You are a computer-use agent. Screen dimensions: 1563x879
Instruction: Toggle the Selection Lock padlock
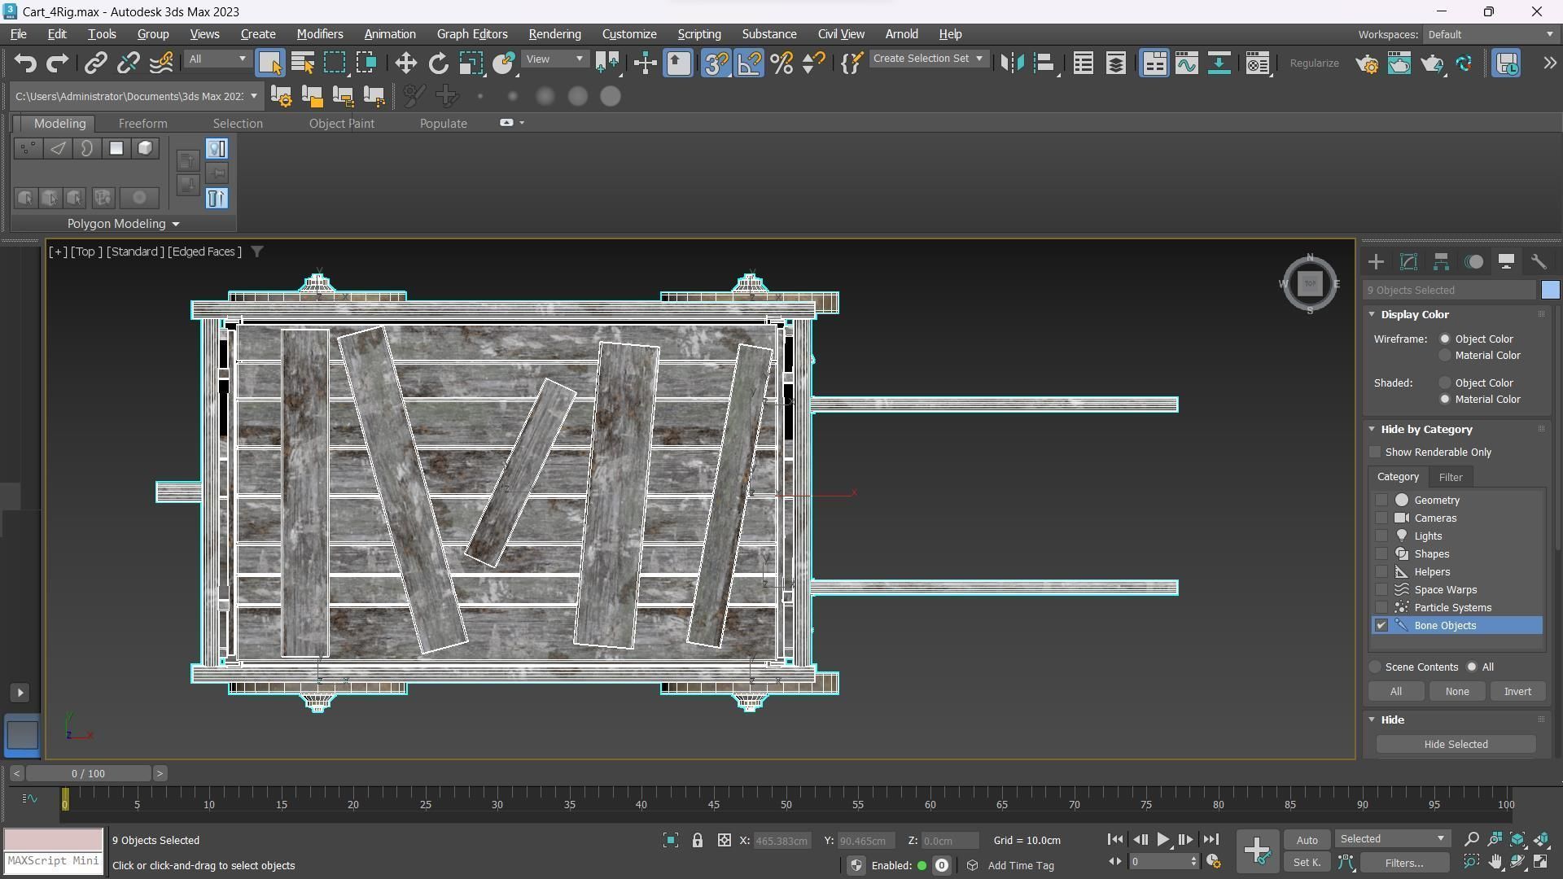click(698, 841)
